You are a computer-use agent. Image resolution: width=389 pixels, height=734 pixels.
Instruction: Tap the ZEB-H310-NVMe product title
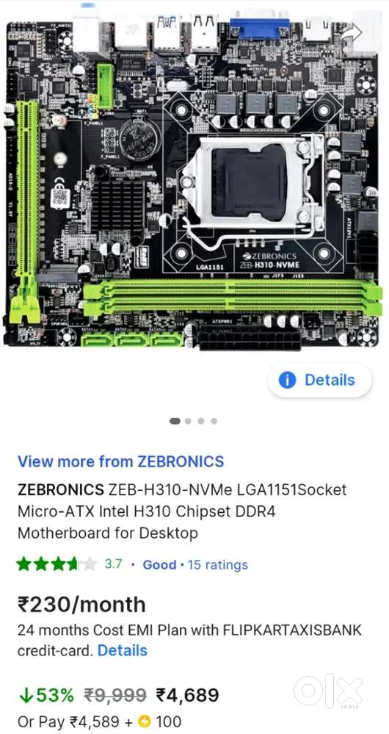point(182,511)
